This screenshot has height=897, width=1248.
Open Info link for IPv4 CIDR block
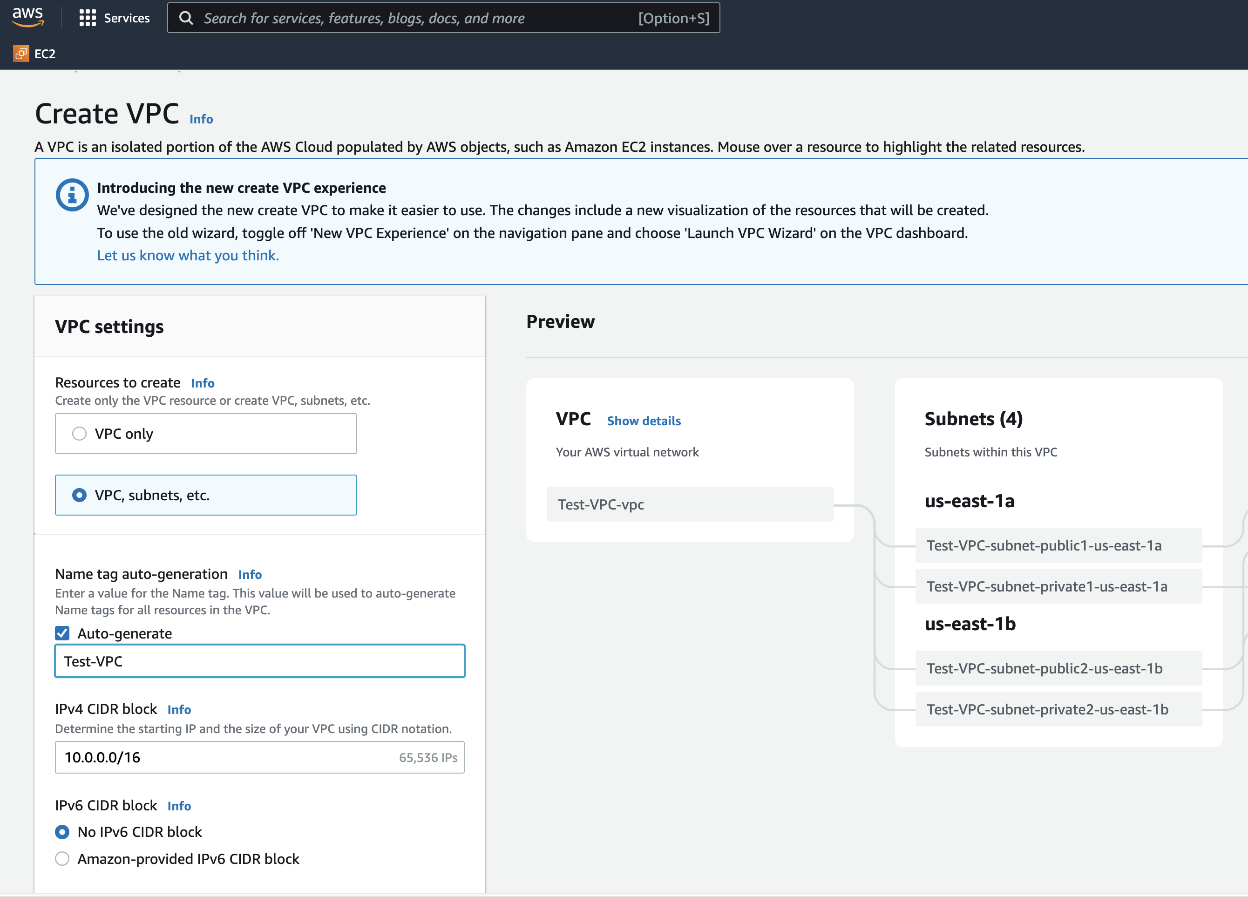(x=179, y=710)
